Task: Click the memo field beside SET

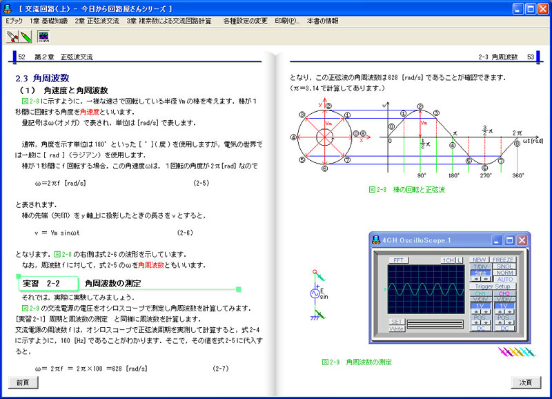Action: [435, 324]
